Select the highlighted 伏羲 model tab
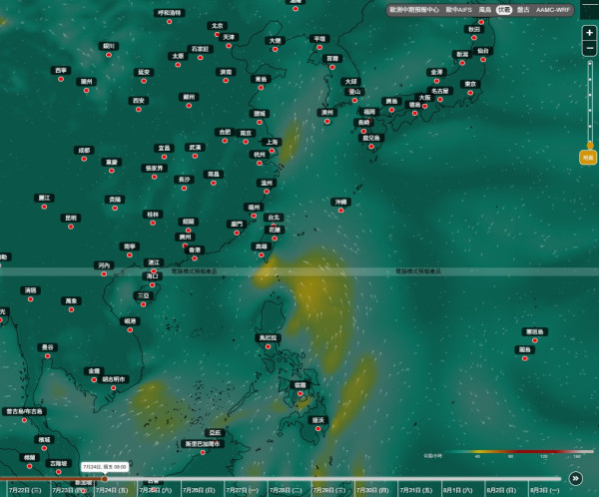Screen dimensions: 599x497 click(x=504, y=10)
